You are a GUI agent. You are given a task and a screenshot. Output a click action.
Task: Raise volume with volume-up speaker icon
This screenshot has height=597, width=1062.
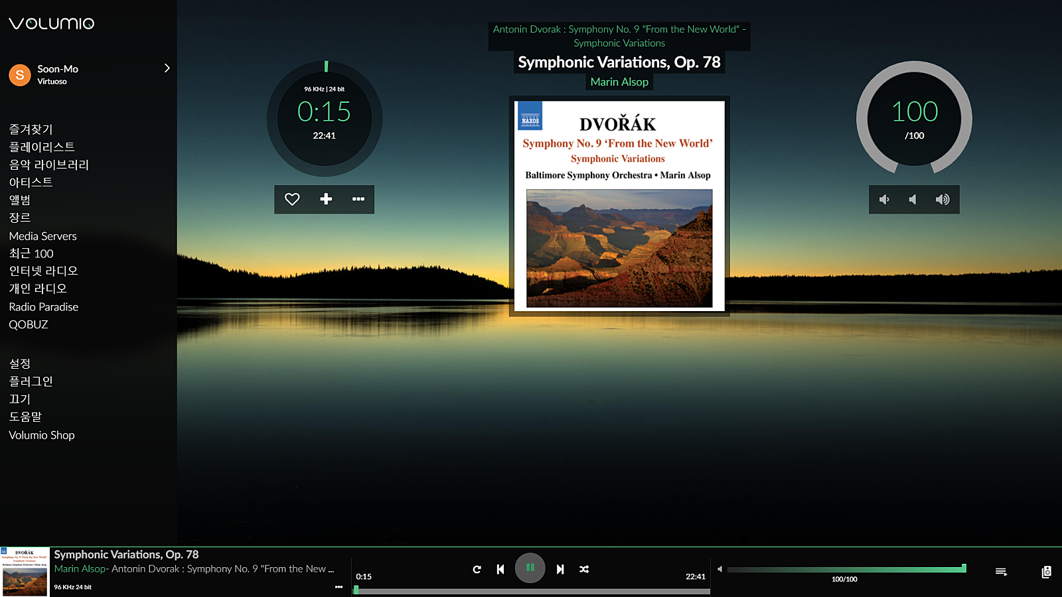tap(943, 199)
